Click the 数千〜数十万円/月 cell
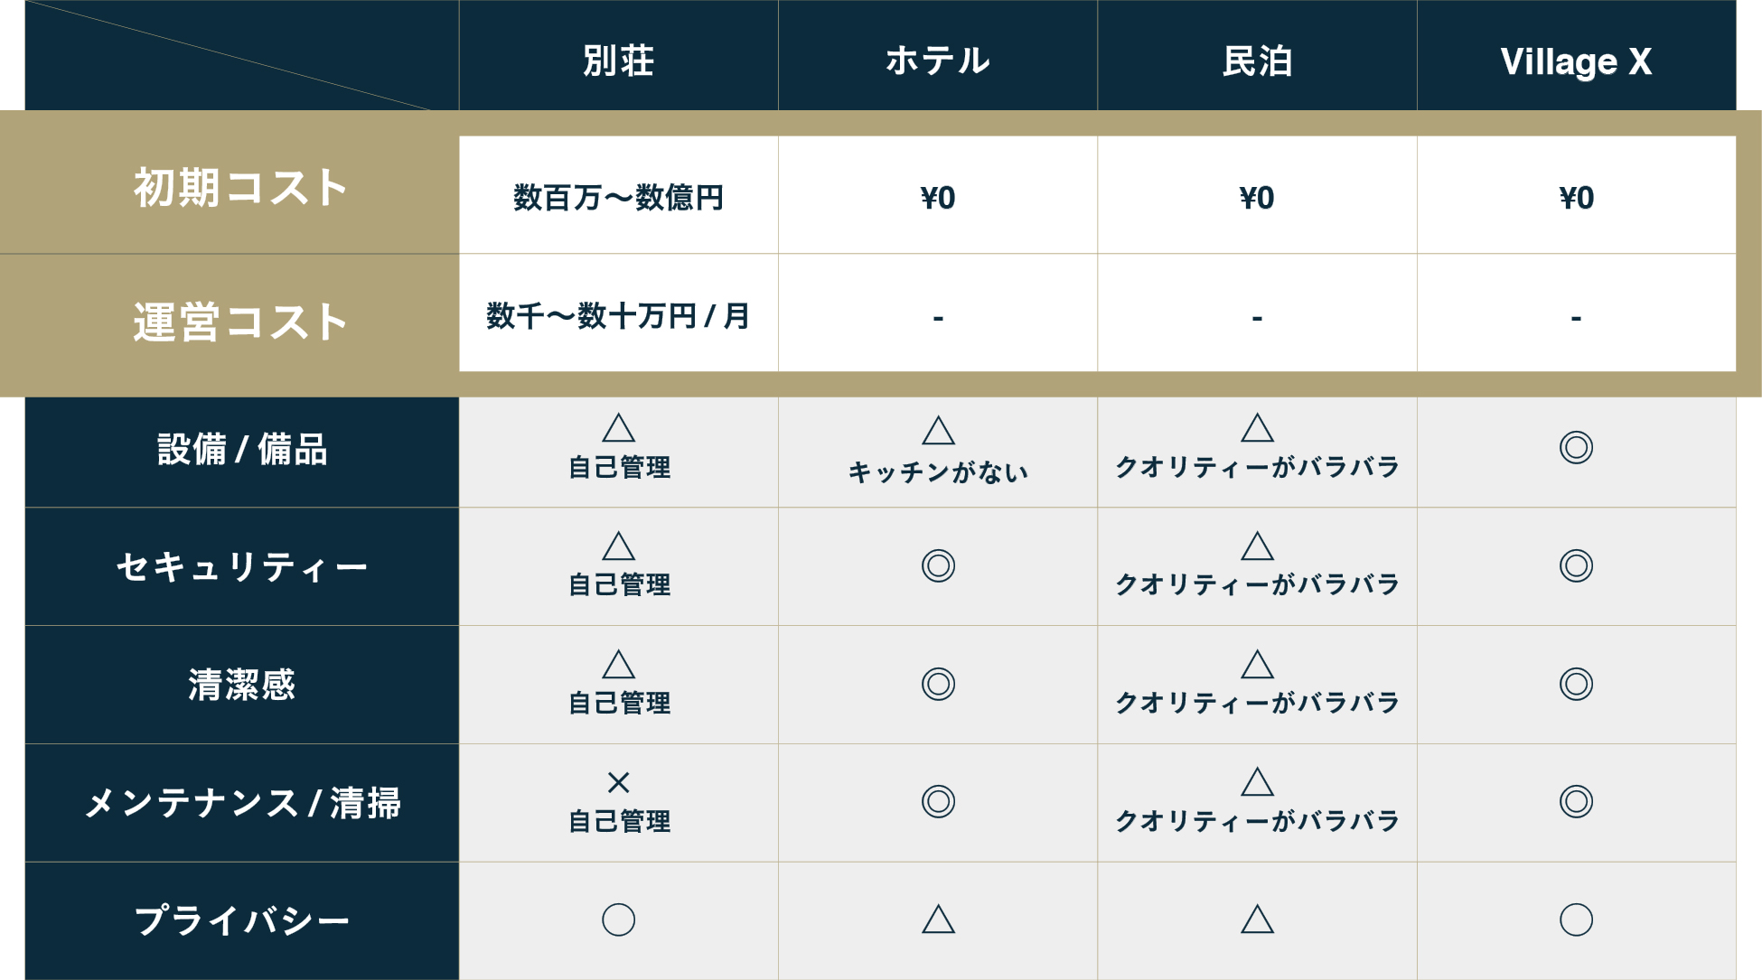Screen dimensions: 1762x980 618,316
